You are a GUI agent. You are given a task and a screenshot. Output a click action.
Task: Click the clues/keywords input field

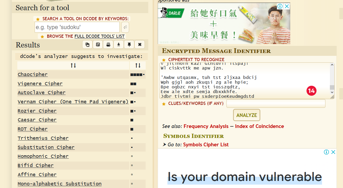pyautogui.click(x=276, y=104)
